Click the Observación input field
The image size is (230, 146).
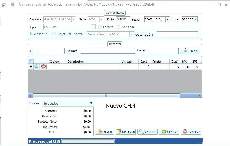tap(177, 35)
